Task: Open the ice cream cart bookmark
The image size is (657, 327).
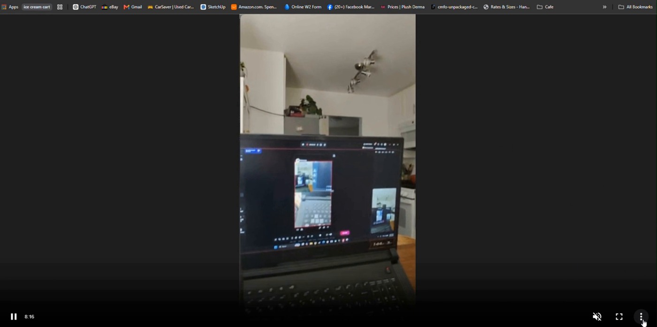Action: click(x=37, y=7)
